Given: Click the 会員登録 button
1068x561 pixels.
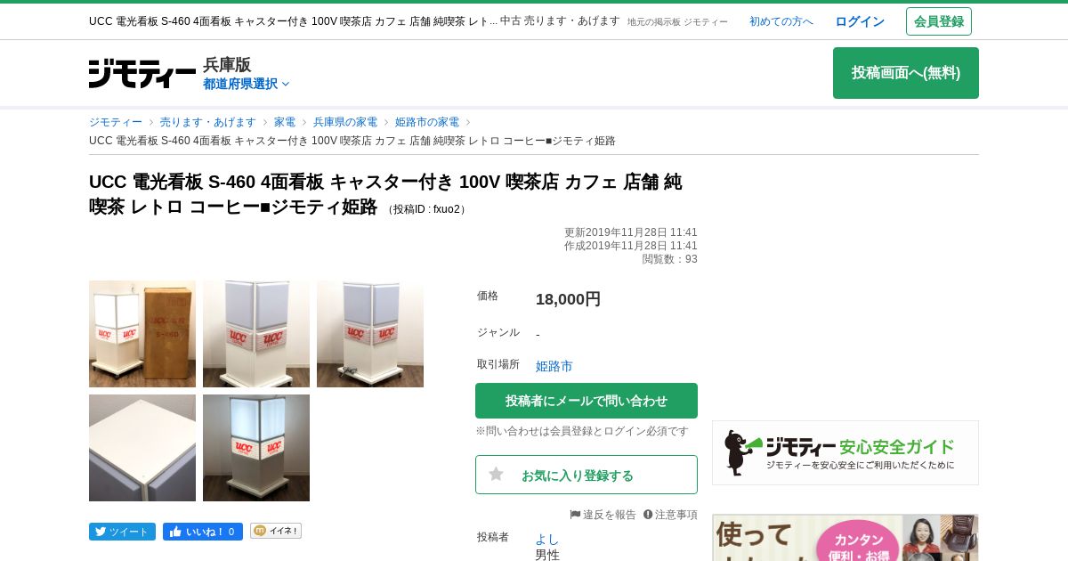Looking at the screenshot, I should (939, 21).
